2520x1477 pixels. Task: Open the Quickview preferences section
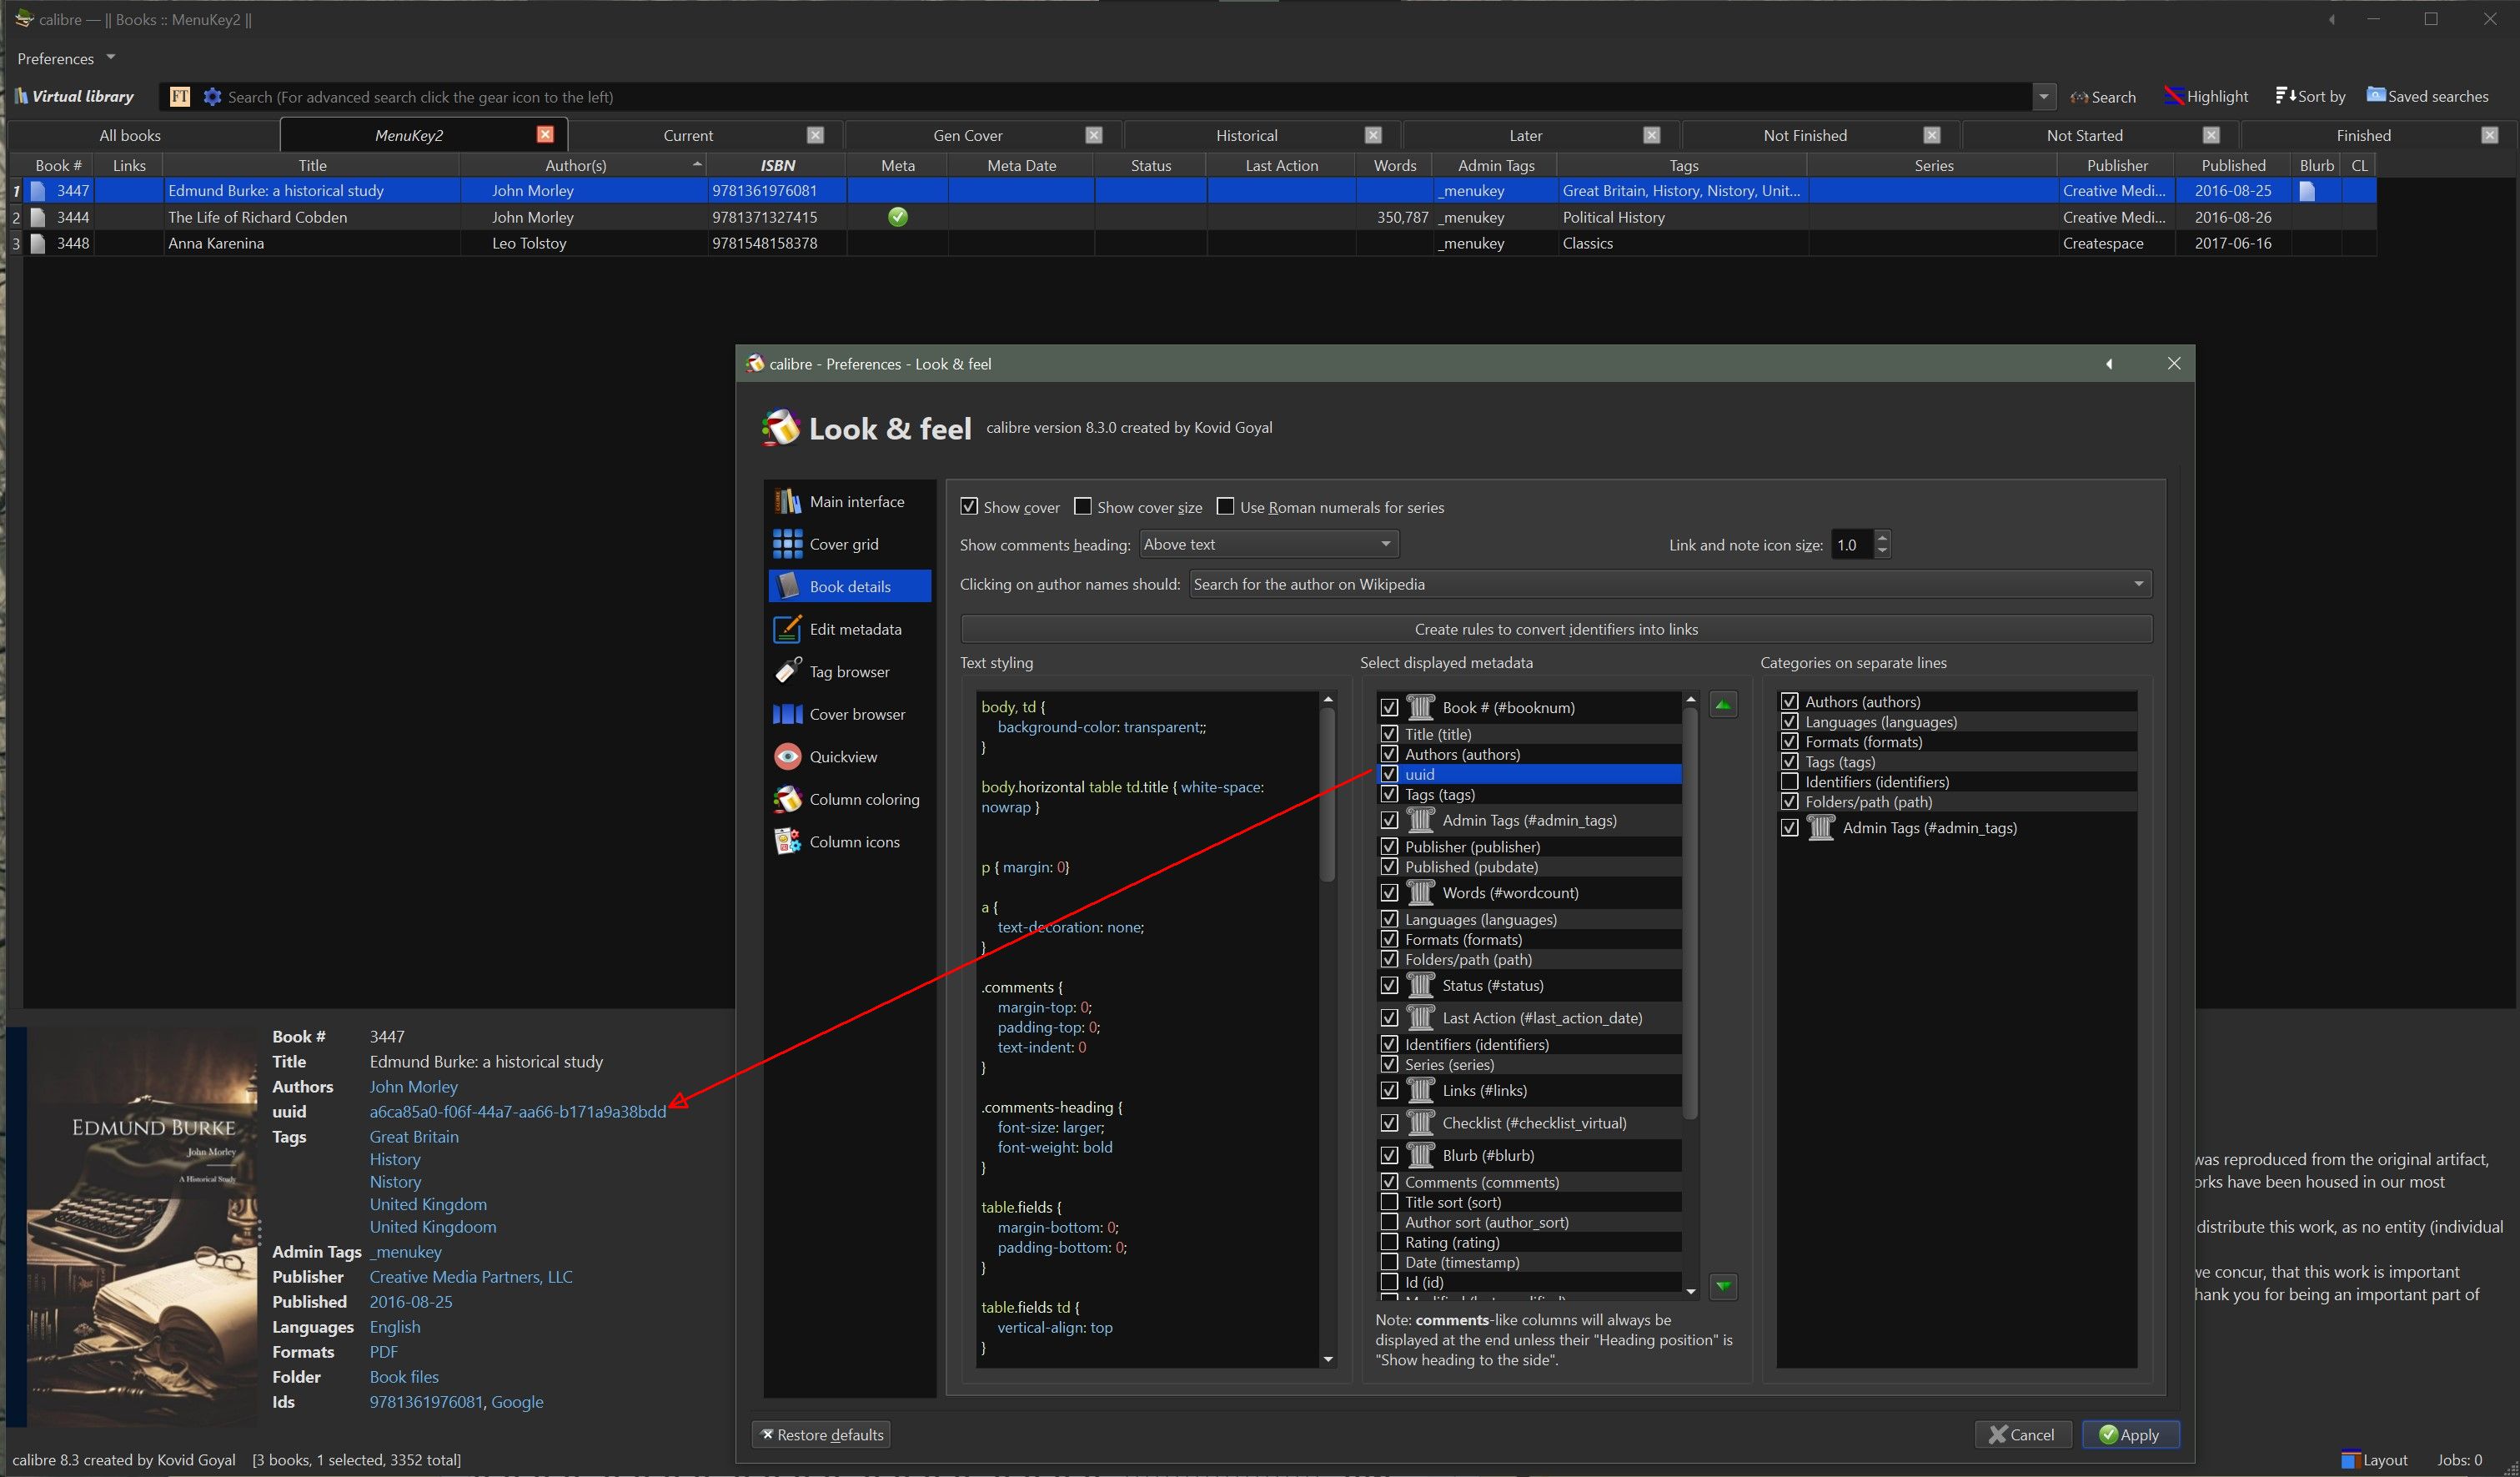coord(842,757)
